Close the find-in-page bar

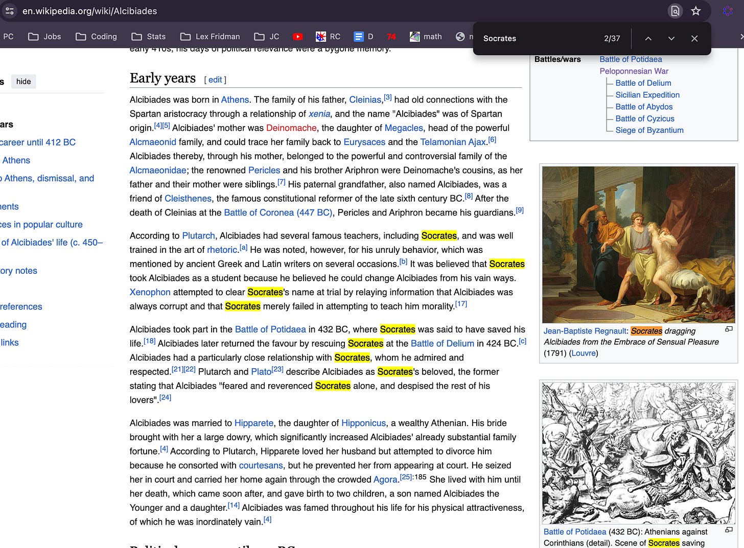[x=694, y=38]
